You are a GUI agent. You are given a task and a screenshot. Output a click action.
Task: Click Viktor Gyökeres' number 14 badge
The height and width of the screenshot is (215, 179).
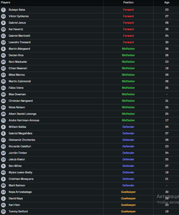coord(3,16)
